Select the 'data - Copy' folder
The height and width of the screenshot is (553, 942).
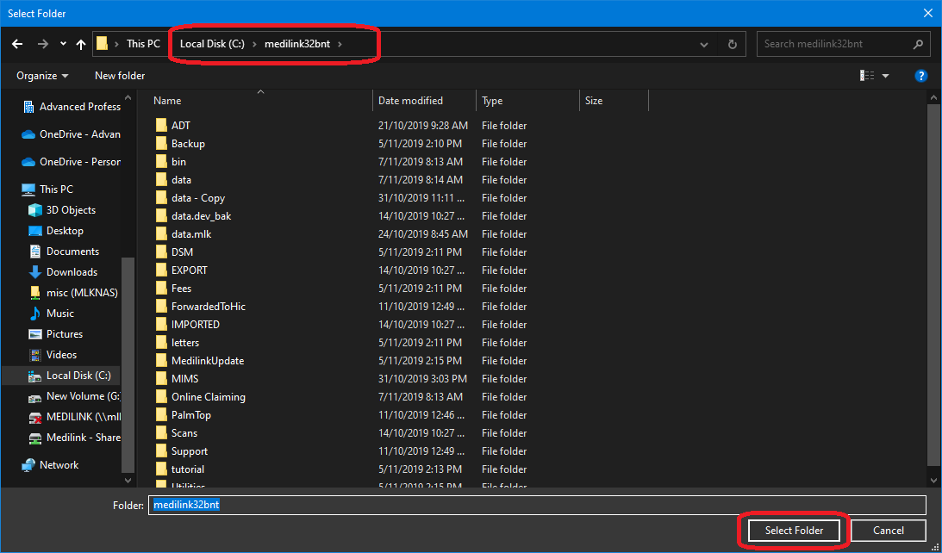point(197,197)
